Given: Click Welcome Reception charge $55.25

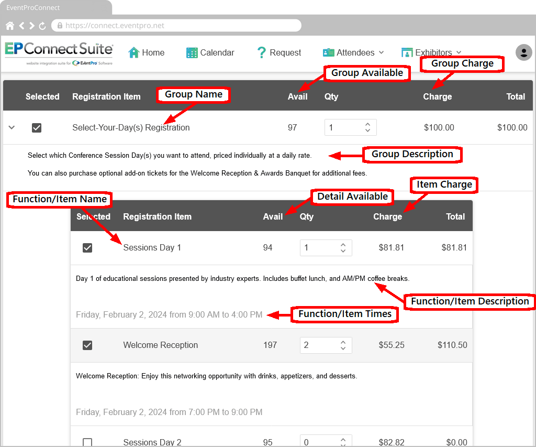Looking at the screenshot, I should coord(392,345).
